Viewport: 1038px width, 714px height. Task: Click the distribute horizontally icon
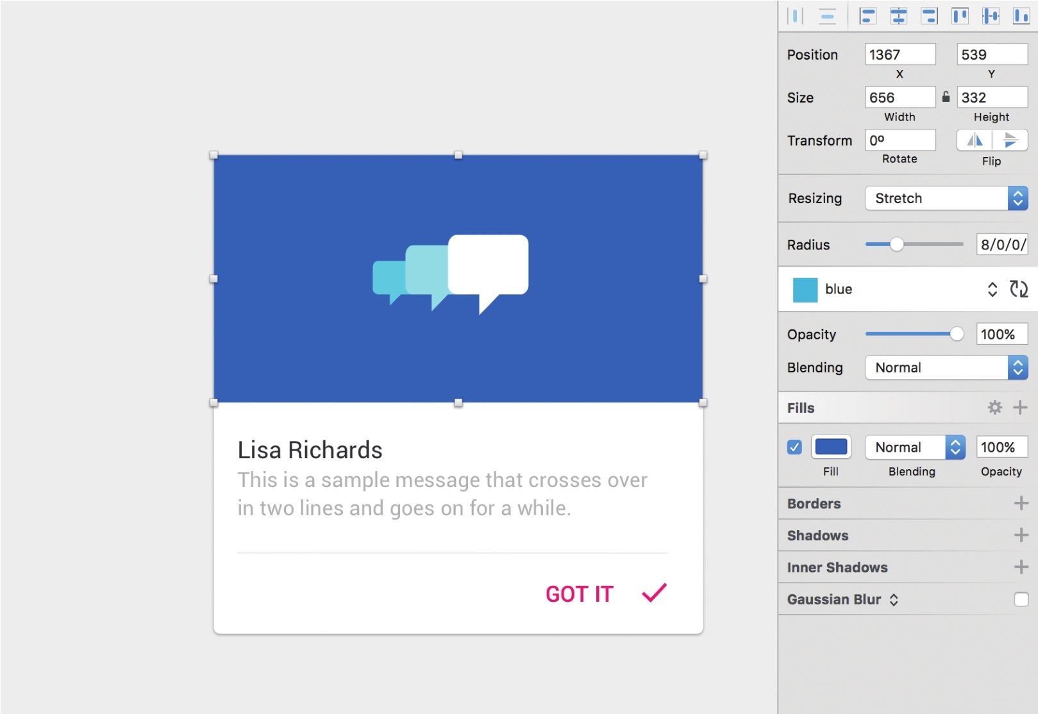pos(795,16)
